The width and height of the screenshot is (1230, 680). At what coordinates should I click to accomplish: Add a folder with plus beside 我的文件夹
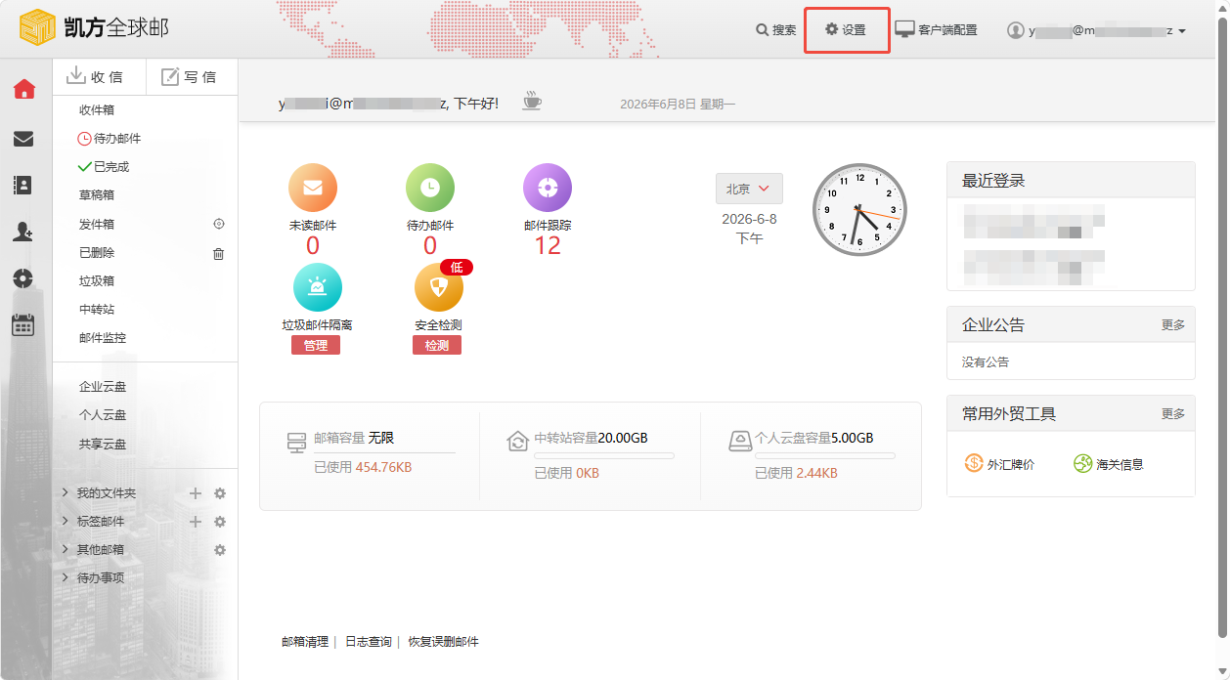pyautogui.click(x=196, y=493)
